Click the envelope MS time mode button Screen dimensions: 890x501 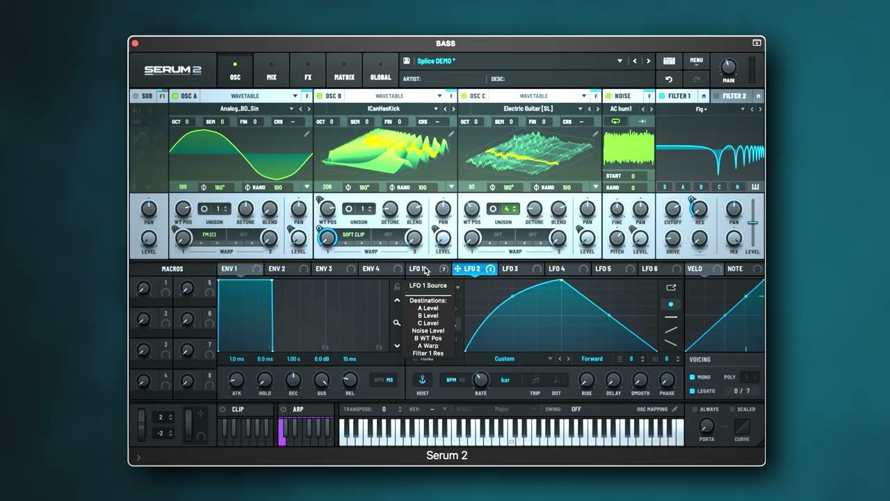(389, 380)
